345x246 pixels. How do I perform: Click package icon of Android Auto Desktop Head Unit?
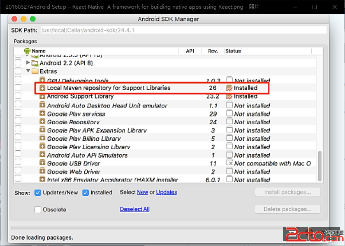point(42,105)
